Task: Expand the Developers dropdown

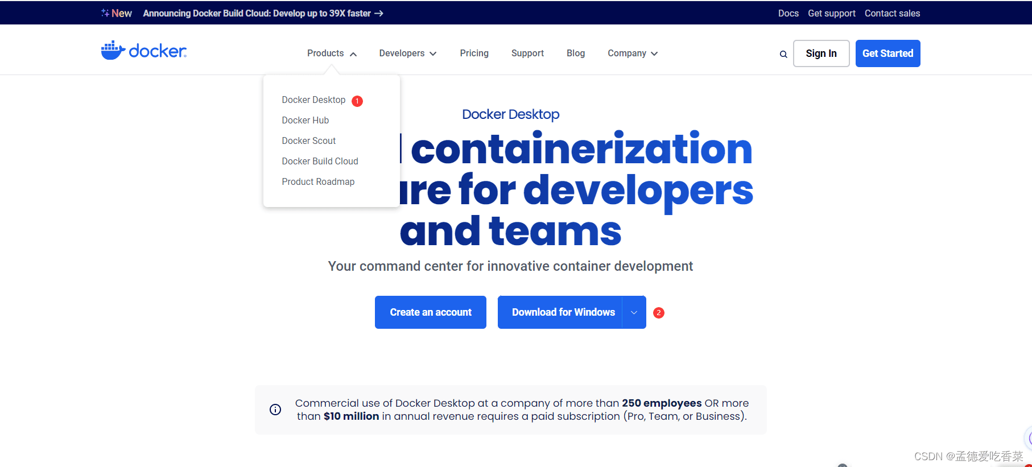Action: 408,53
